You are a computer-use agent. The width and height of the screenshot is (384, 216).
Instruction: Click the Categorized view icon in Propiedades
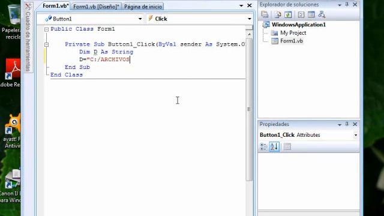pos(264,146)
